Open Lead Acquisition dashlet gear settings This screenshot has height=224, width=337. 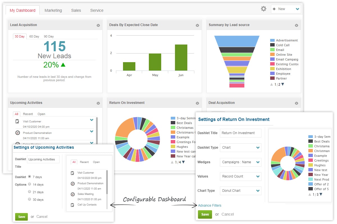click(x=98, y=25)
